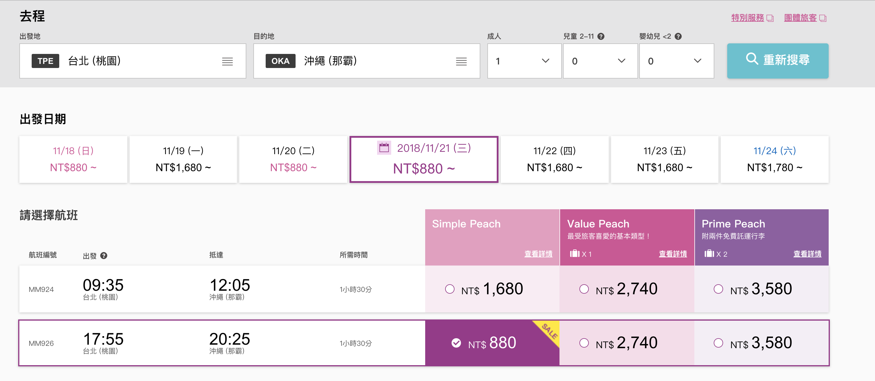Click the 17:55 departure time
The image size is (875, 381).
point(103,339)
